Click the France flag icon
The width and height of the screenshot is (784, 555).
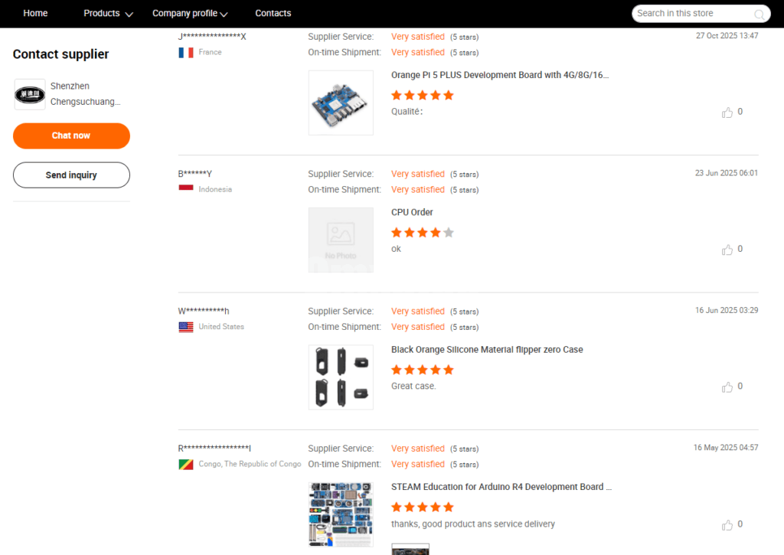tap(186, 53)
